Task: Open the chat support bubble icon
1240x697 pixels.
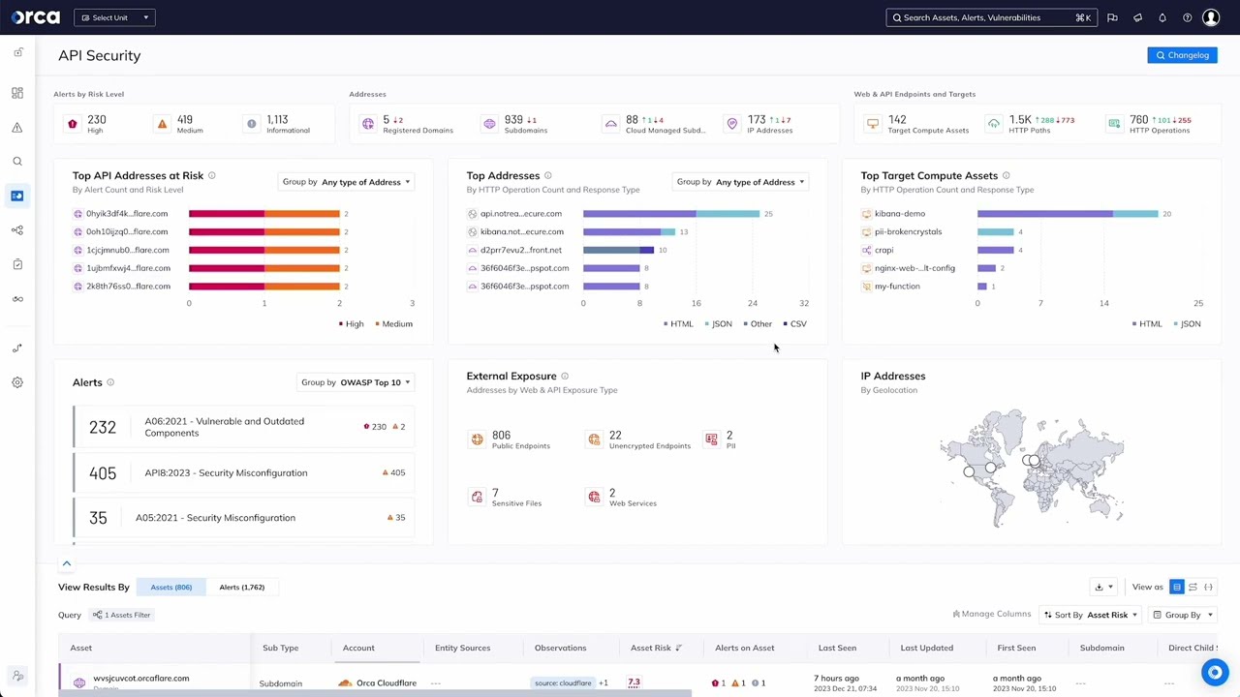Action: click(x=1215, y=672)
